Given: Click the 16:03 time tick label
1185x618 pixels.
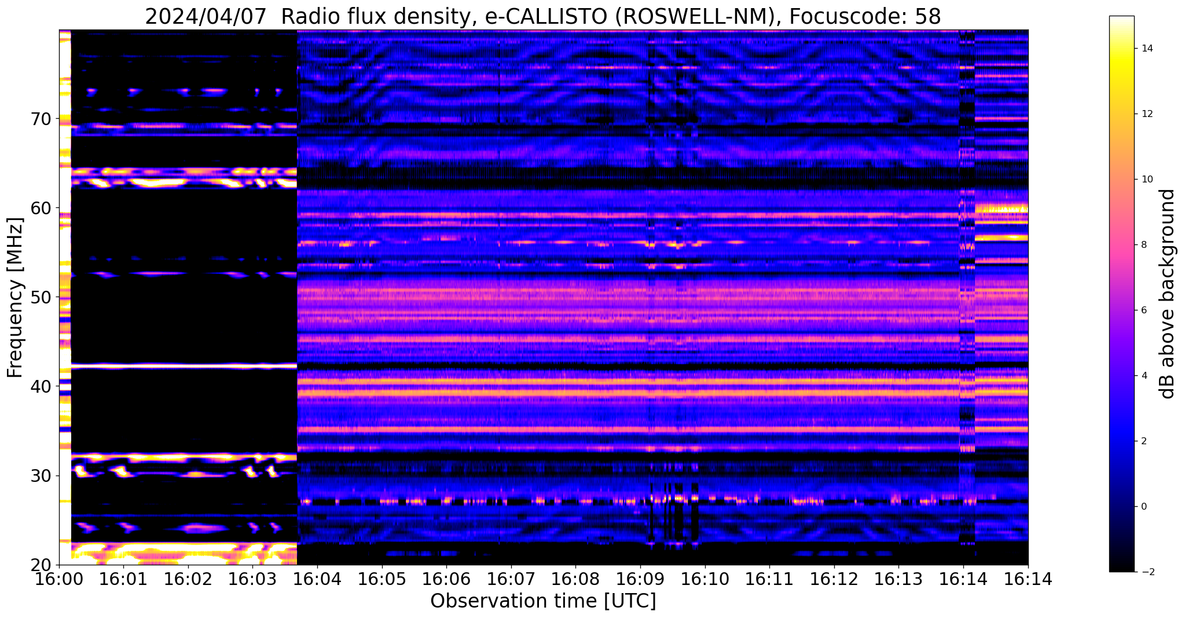Looking at the screenshot, I should pos(253,579).
